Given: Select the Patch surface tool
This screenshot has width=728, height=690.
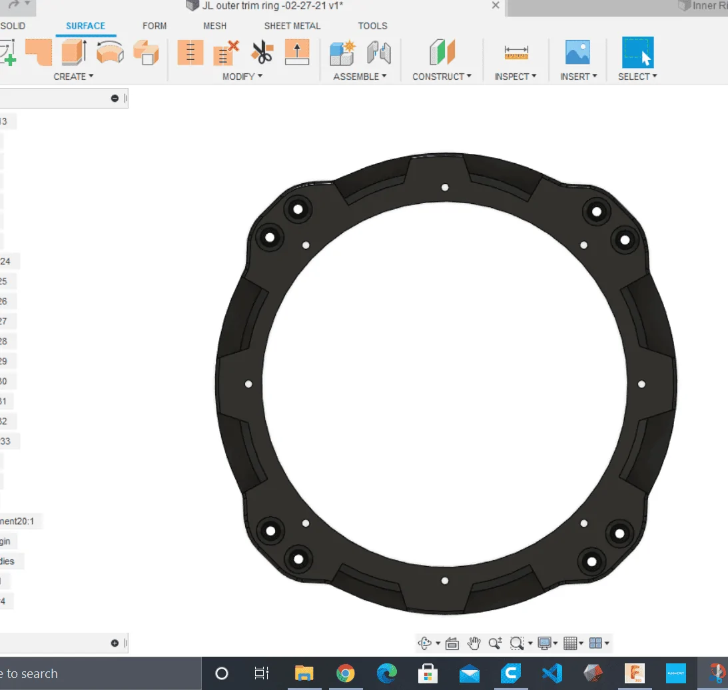Looking at the screenshot, I should coord(39,53).
